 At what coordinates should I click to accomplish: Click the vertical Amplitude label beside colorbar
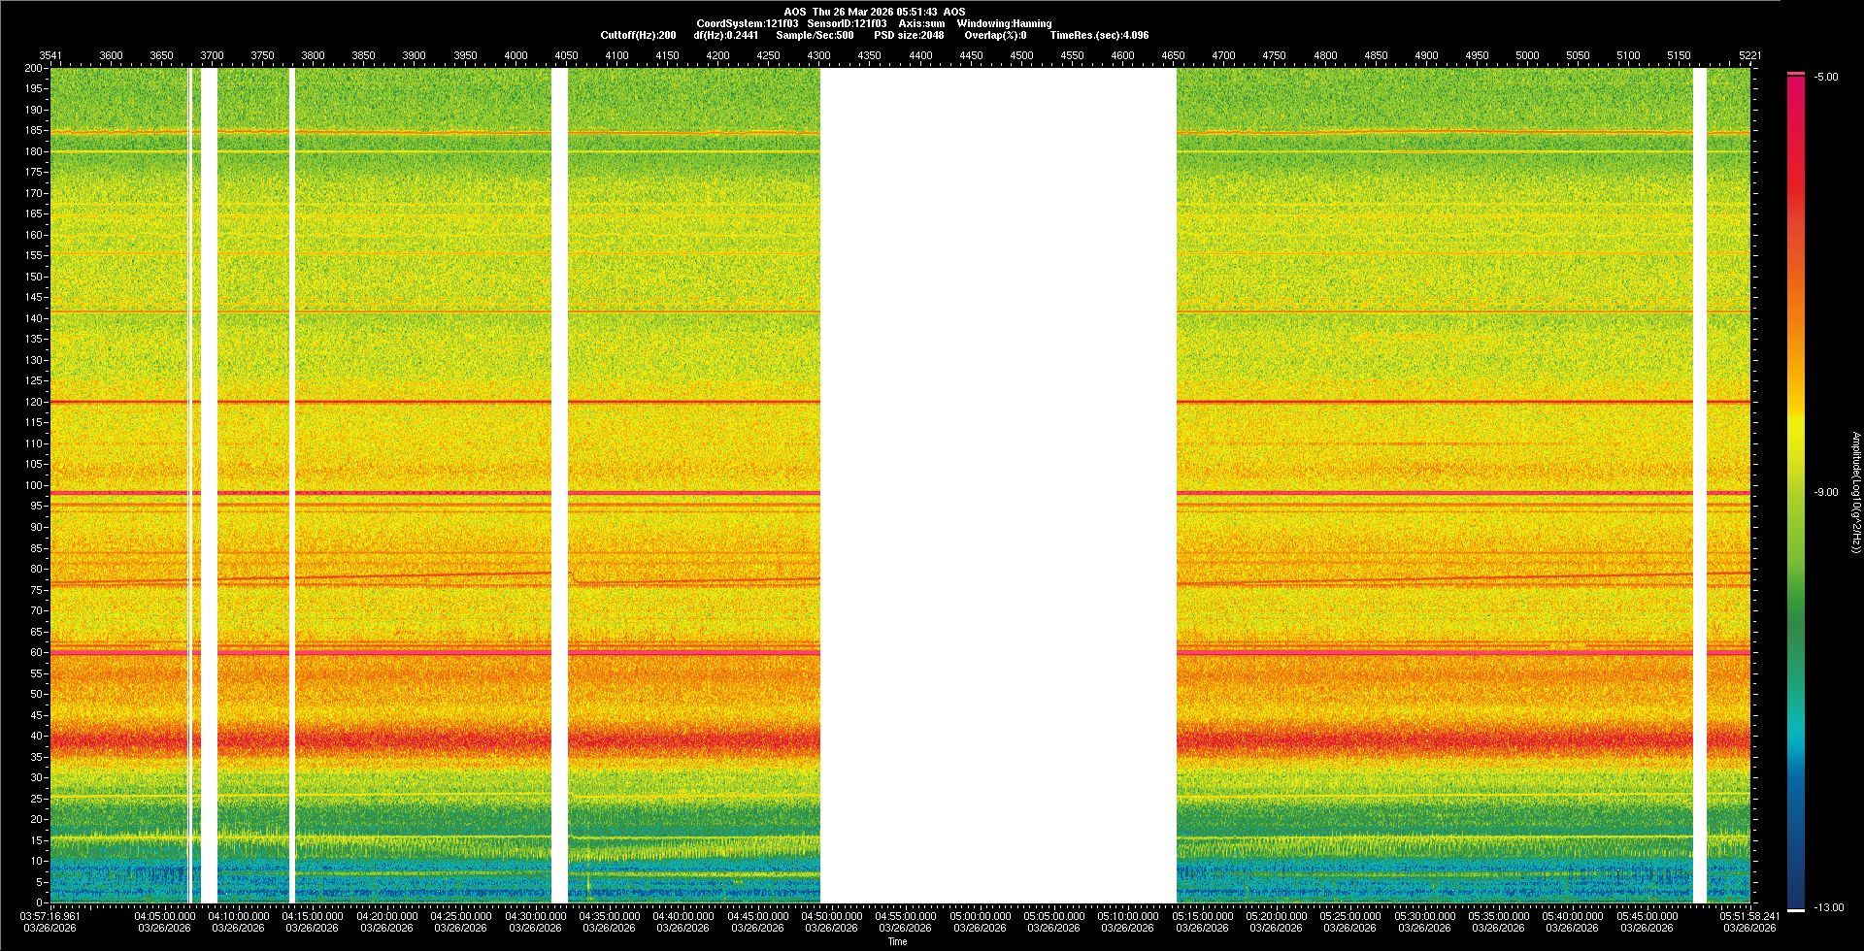(x=1855, y=493)
